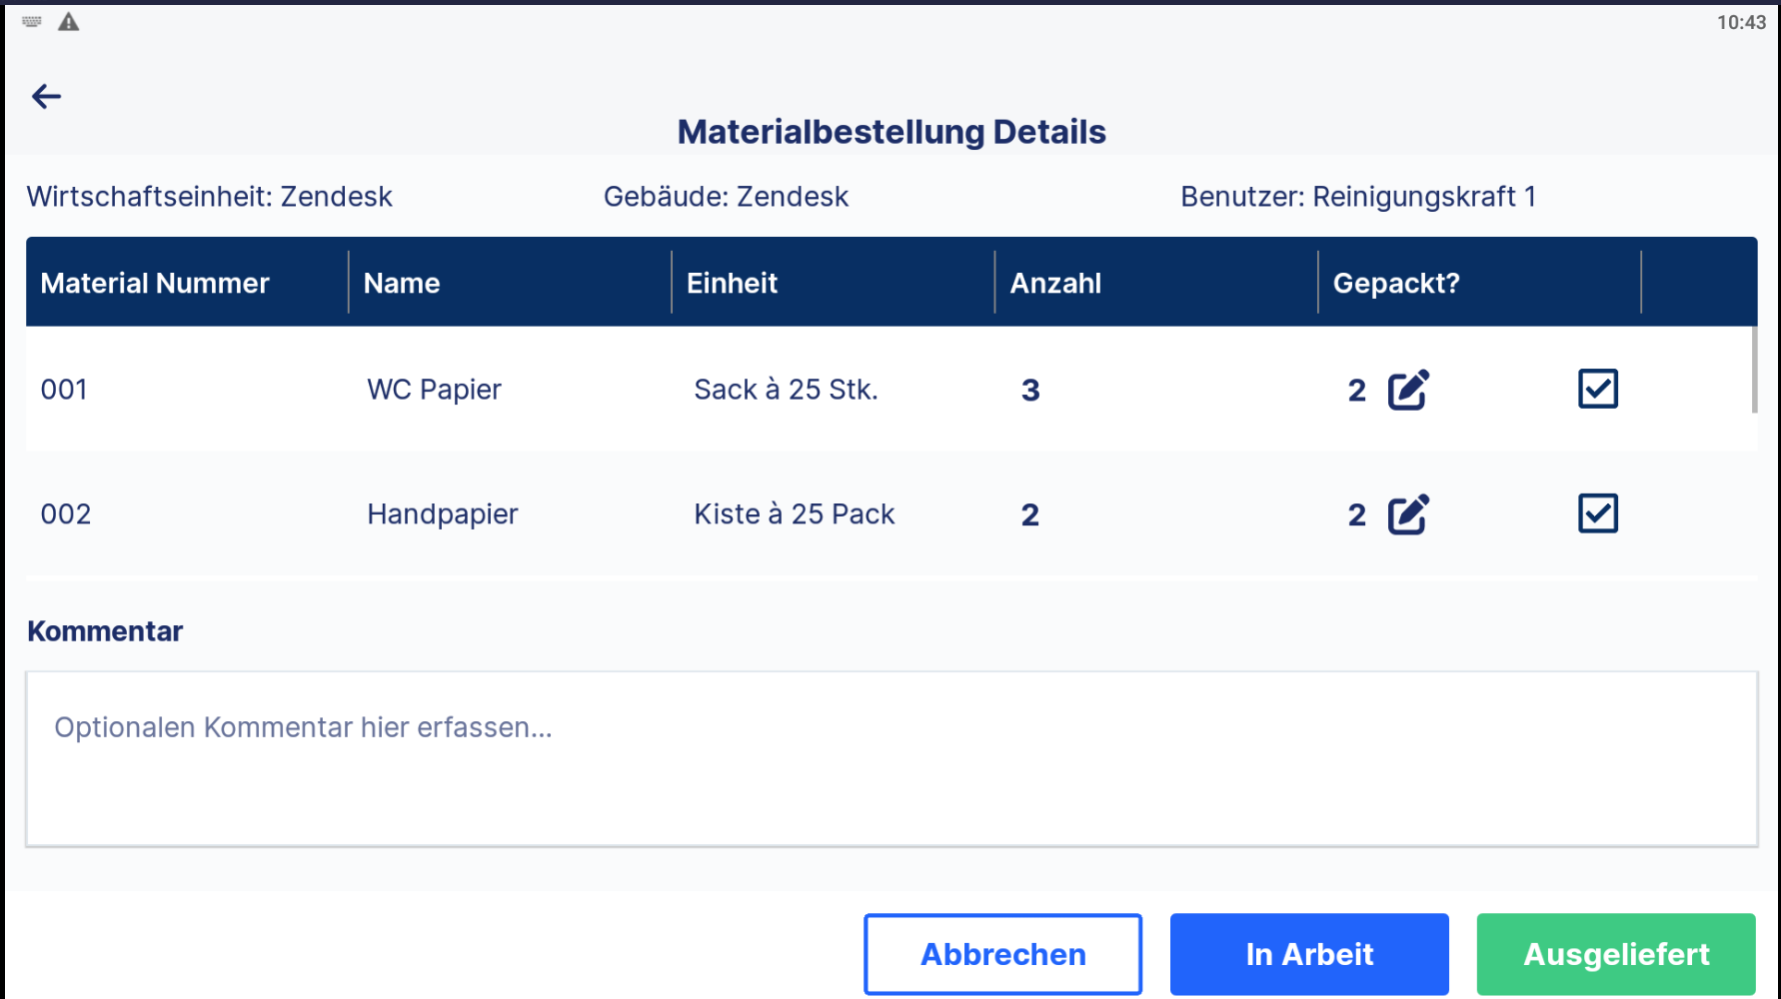Viewport: 1781px width, 999px height.
Task: Click the warning triangle status icon
Action: [x=68, y=22]
